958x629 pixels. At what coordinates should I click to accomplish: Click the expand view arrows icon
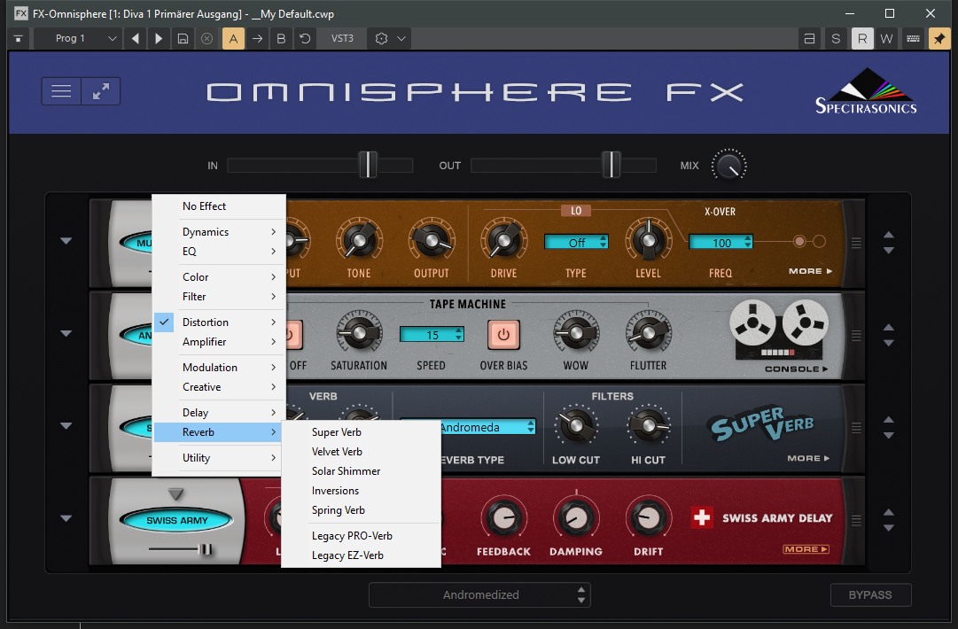[x=101, y=91]
